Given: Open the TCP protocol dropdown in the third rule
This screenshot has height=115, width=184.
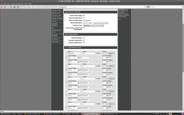Looking at the screenshot, I should click(x=112, y=78).
